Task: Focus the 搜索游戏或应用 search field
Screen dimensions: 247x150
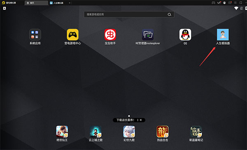Action: (x=129, y=14)
